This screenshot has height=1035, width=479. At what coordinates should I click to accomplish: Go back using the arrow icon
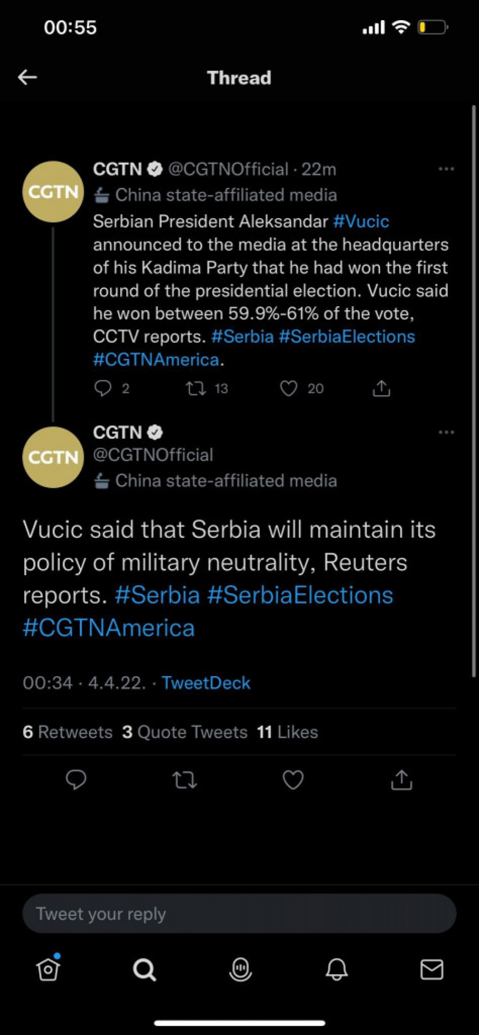pos(28,78)
